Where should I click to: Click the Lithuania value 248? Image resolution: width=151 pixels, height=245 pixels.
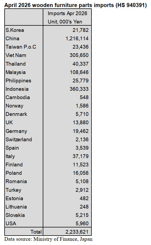[x=84, y=207]
